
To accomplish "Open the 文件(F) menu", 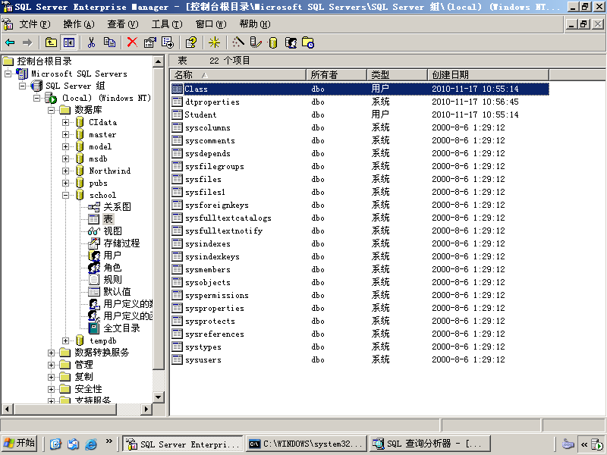I will [35, 24].
